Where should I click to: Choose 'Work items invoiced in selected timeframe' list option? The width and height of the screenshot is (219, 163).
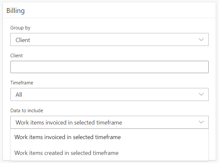click(x=67, y=137)
